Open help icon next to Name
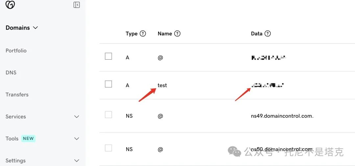Screen dimensions: 355x166 coord(177,34)
